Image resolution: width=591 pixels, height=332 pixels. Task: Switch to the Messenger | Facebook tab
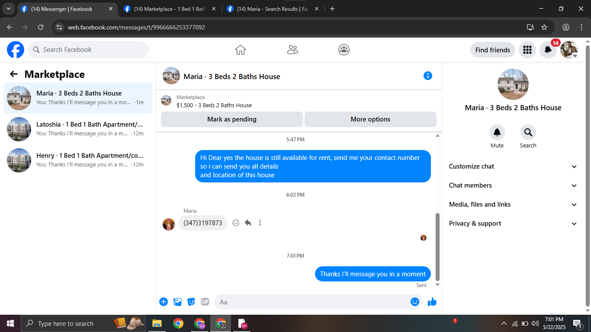[x=67, y=9]
